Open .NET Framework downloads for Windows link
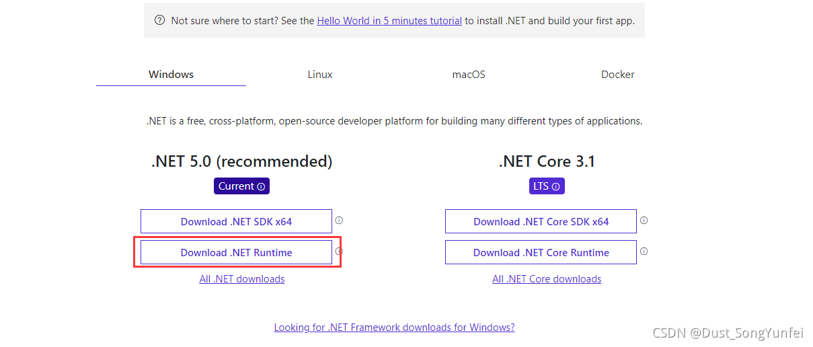This screenshot has height=347, width=813. coord(394,327)
